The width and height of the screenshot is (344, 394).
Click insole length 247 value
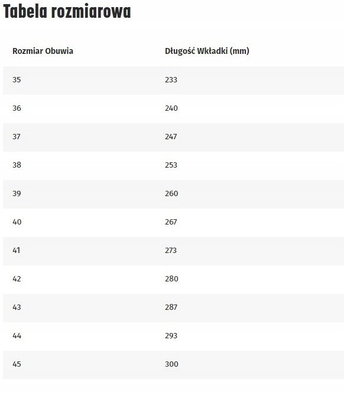171,137
